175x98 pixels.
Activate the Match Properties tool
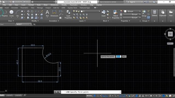click(x=115, y=14)
